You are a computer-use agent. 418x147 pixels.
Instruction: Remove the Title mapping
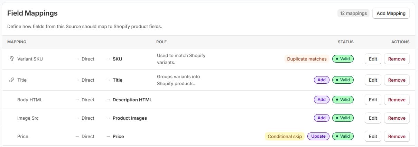point(397,80)
